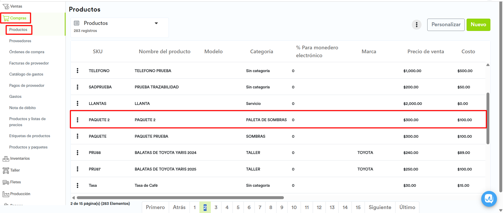This screenshot has width=503, height=213.
Task: Go to Órdenes de compra
Action: click(27, 52)
